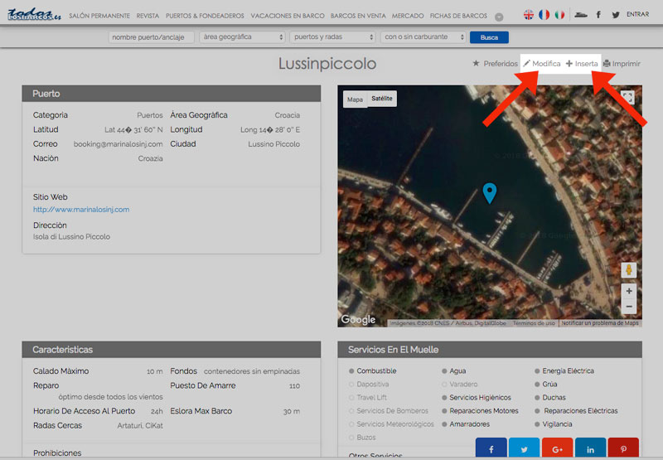Click the Isola di Lussino Piccolo address
The width and height of the screenshot is (663, 460).
pos(71,237)
